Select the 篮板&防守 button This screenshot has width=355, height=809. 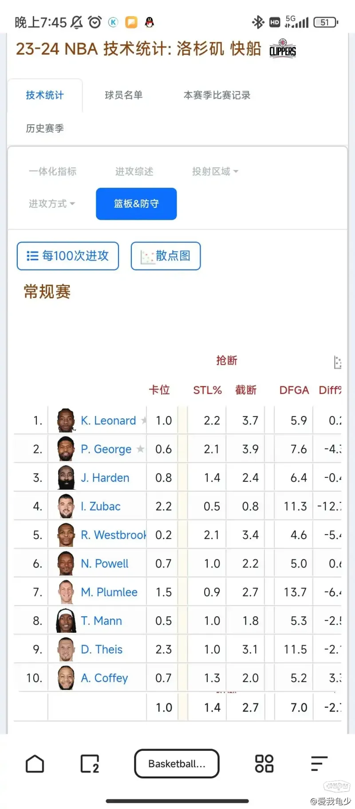click(136, 204)
